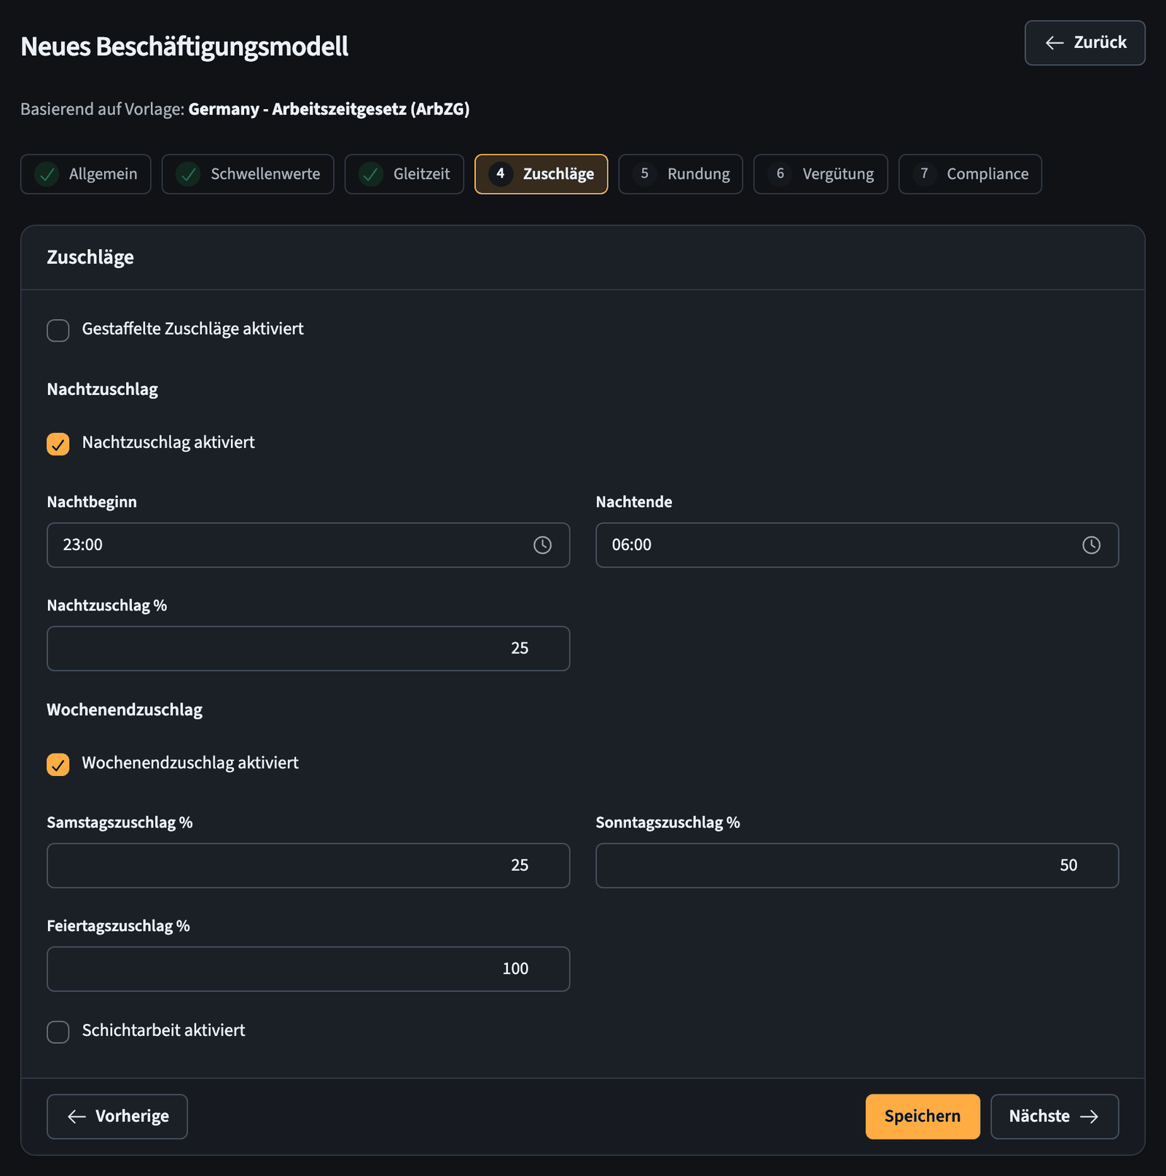Click green checkmark icon on Schwellenwerte step

point(189,174)
